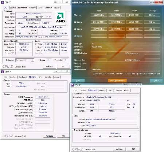Viewport: 164px width, 152px height.
Task: Switch to About tab in the CPU-Z memory timings window
Action: tap(57, 77)
